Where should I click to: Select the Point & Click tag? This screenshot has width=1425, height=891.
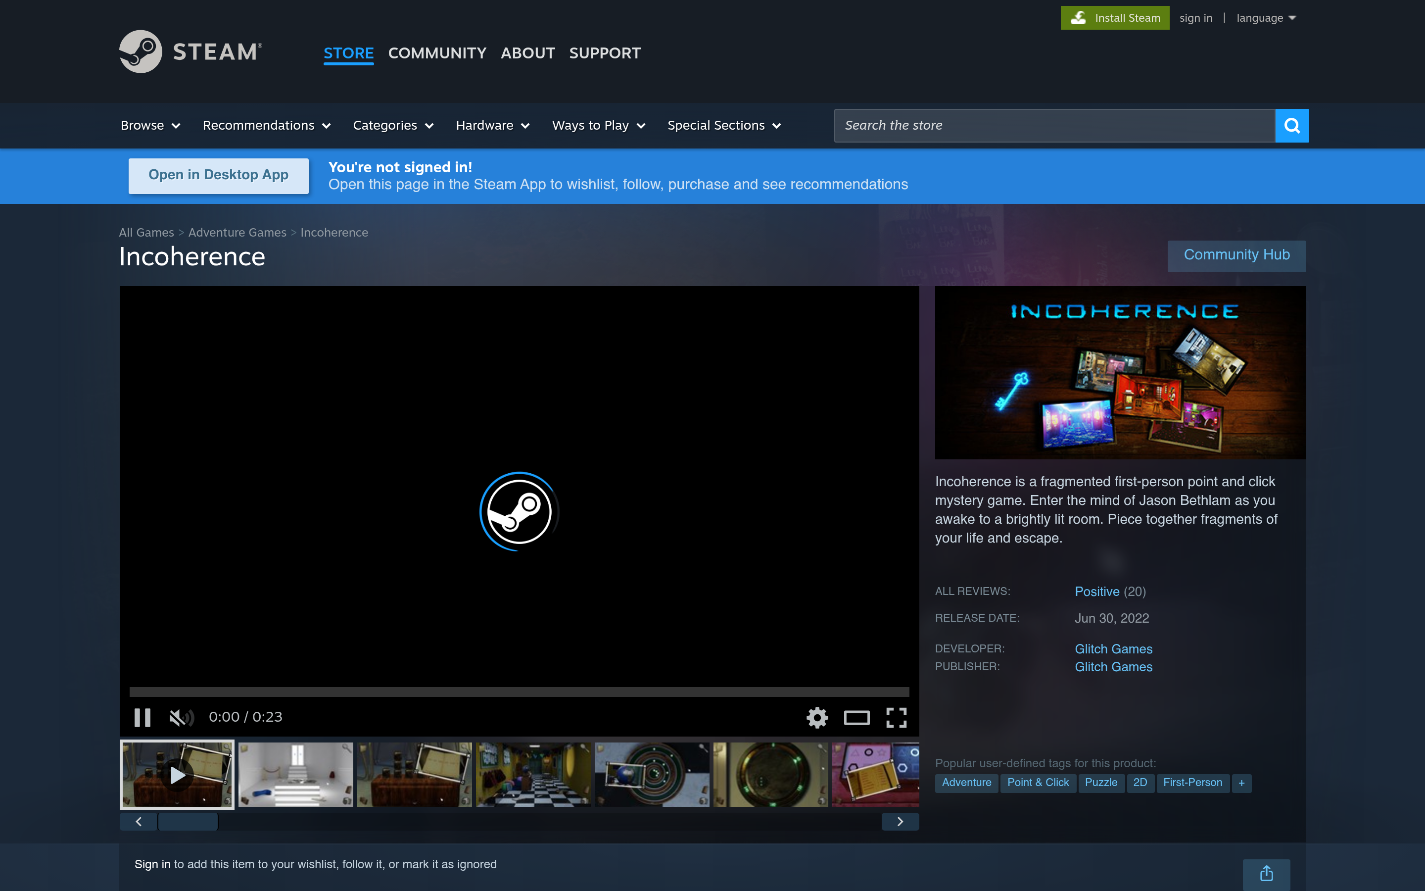(1038, 783)
